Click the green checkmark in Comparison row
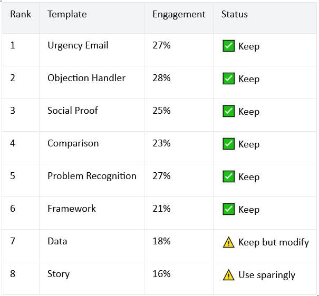Screen dimensions: 319x296 pyautogui.click(x=228, y=144)
